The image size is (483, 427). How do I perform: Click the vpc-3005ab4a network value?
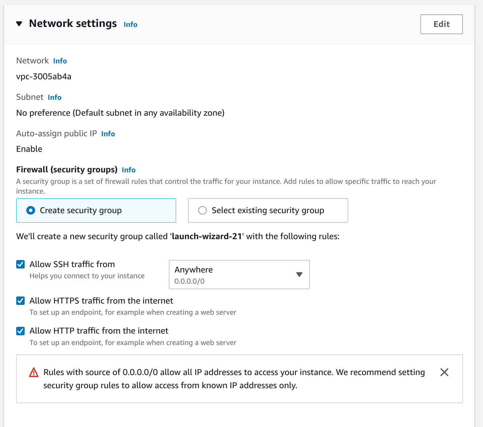pyautogui.click(x=44, y=77)
